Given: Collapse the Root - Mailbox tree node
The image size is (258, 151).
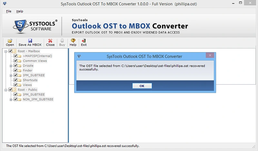Looking at the screenshot, I should [x=6, y=51].
